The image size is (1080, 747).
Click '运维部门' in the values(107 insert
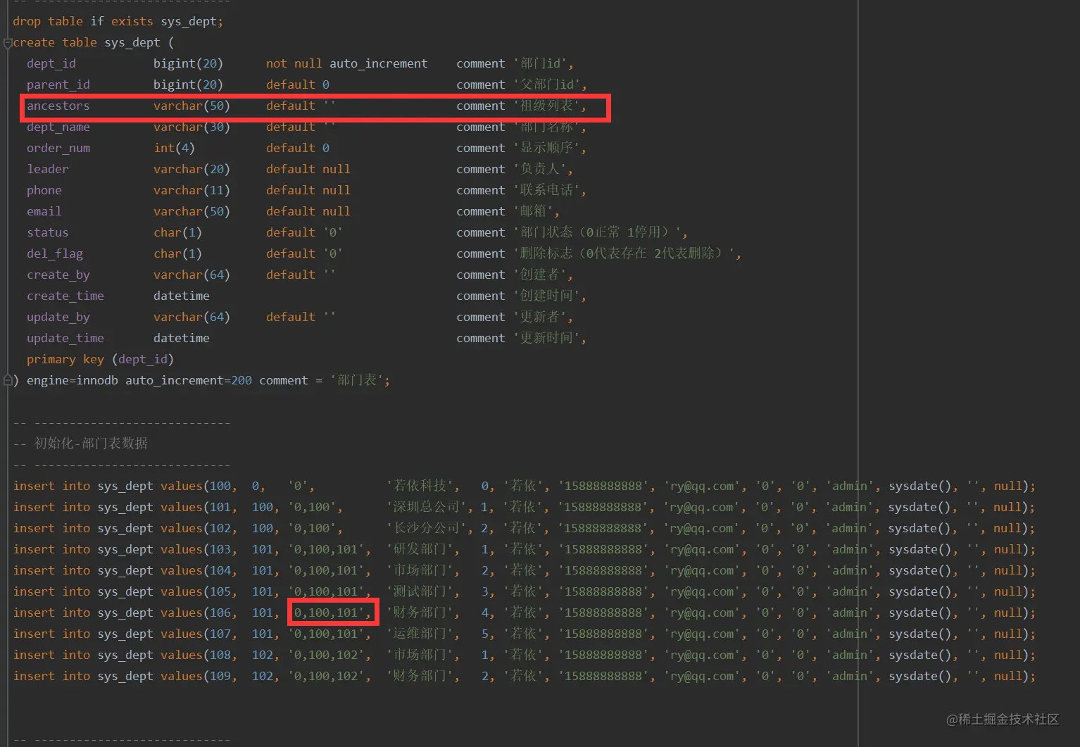click(420, 634)
